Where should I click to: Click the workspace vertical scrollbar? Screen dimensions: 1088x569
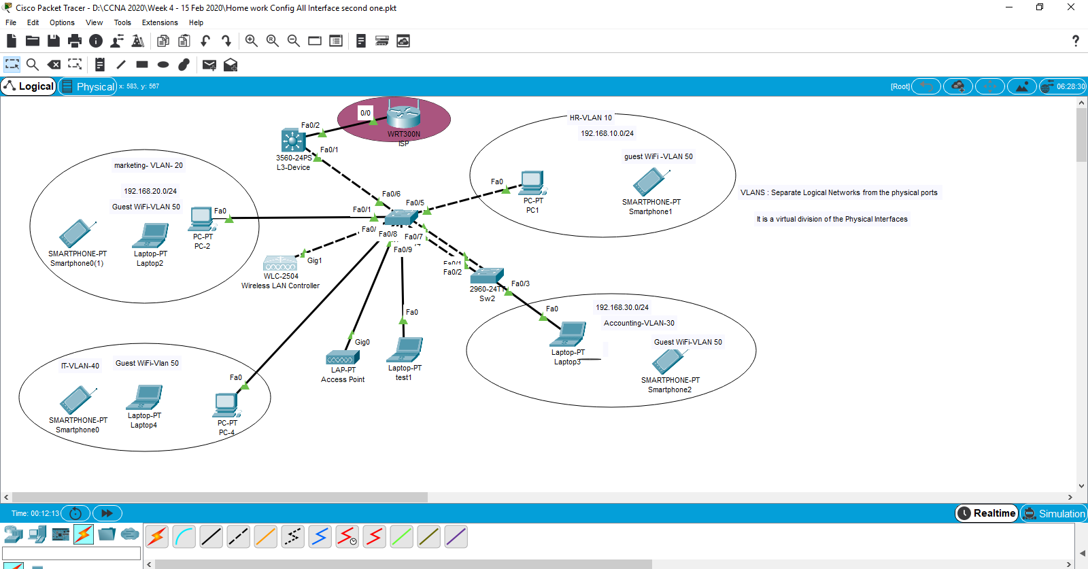point(1082,135)
